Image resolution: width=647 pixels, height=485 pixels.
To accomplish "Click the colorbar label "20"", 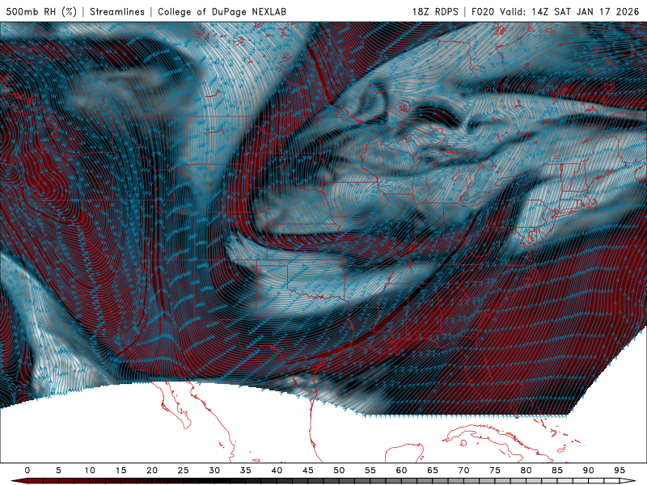I will click(152, 470).
